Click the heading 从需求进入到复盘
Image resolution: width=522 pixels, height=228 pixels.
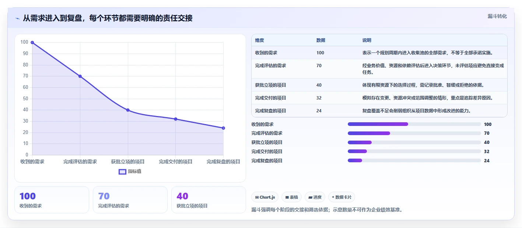pos(108,18)
